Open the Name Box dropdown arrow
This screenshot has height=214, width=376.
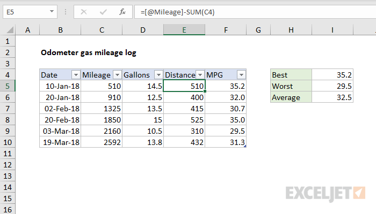tap(52, 11)
